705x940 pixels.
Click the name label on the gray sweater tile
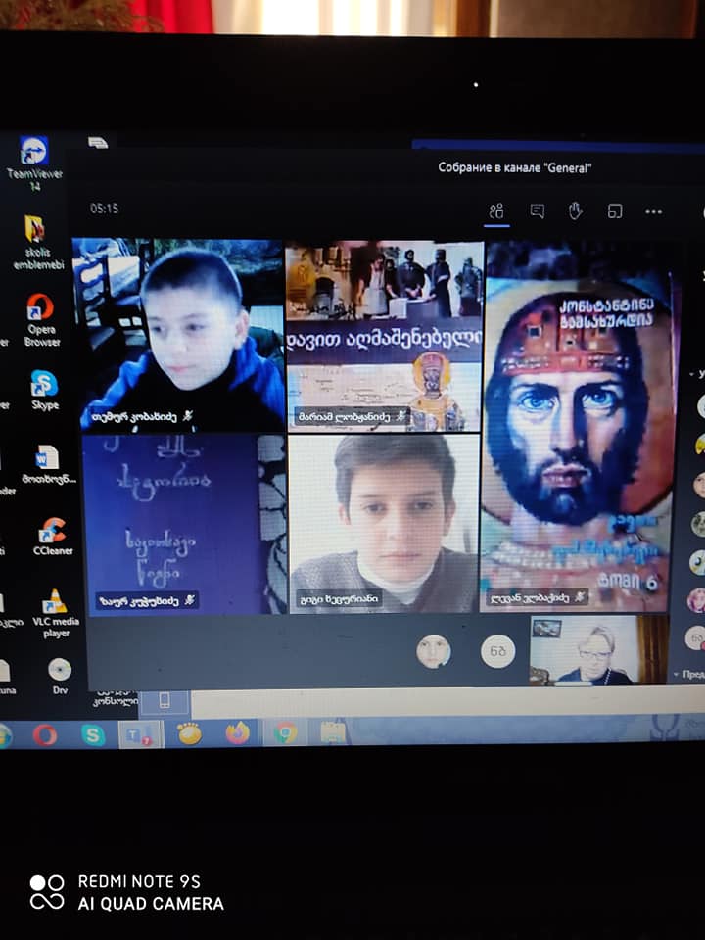[x=339, y=598]
